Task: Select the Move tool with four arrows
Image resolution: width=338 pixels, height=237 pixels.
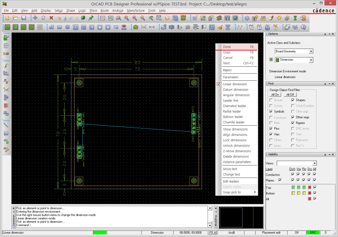Action: click(x=35, y=18)
